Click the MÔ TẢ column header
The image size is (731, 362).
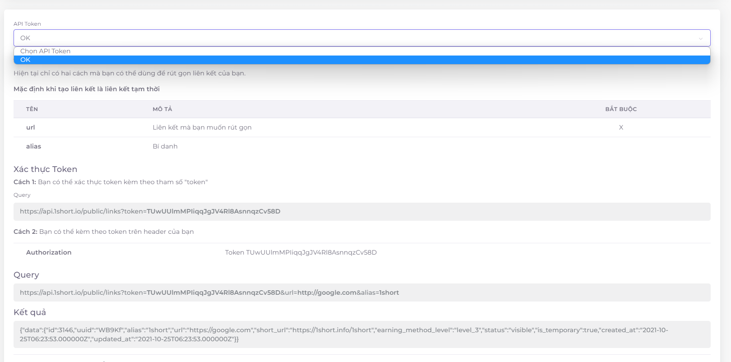pos(162,109)
